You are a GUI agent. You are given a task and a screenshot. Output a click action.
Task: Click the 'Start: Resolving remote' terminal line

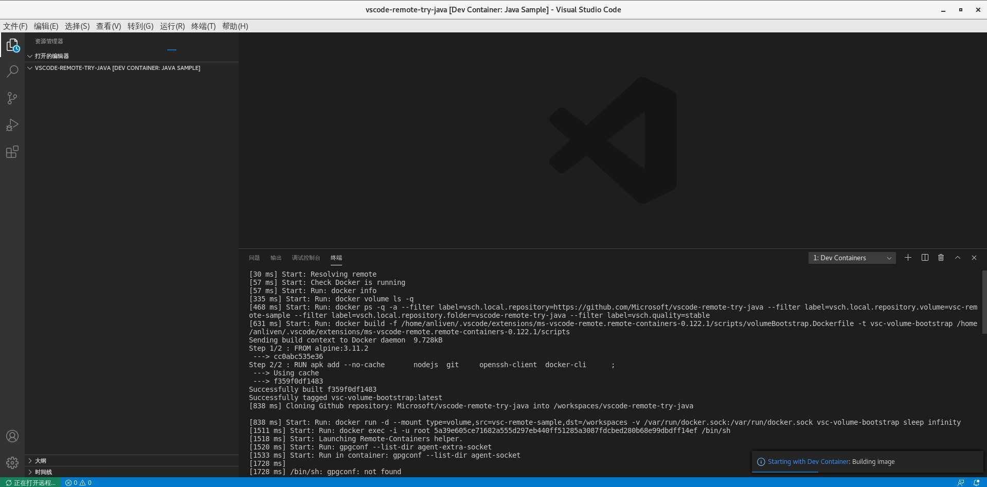tap(313, 274)
